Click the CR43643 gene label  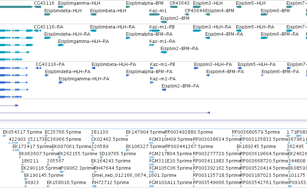click(179, 3)
